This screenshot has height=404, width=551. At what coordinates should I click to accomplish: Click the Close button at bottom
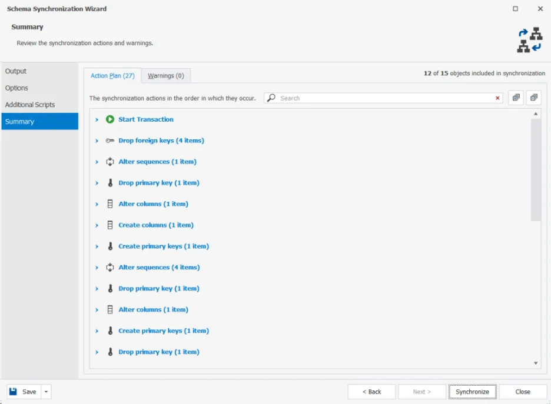pos(523,392)
